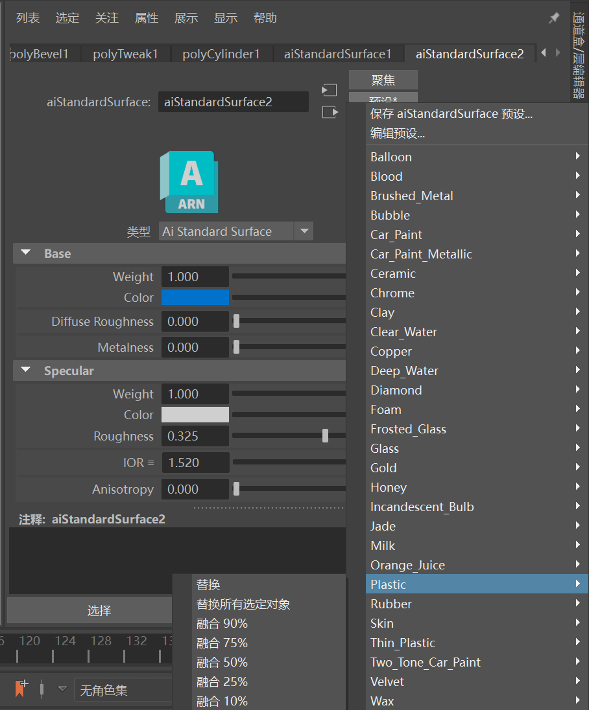The height and width of the screenshot is (710, 589).
Task: Click the Specular Roughness value field
Action: coord(195,436)
